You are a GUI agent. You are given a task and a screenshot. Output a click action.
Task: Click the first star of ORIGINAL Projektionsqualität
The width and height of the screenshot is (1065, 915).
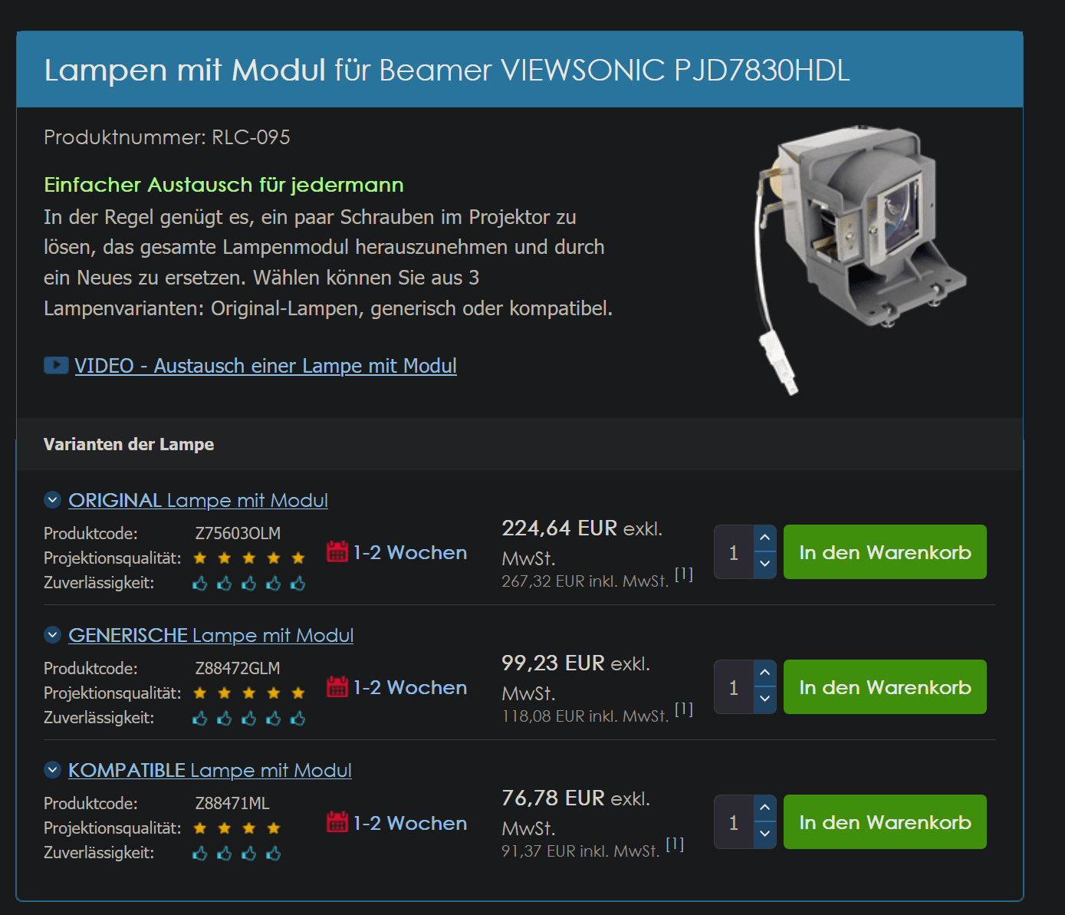tap(200, 558)
